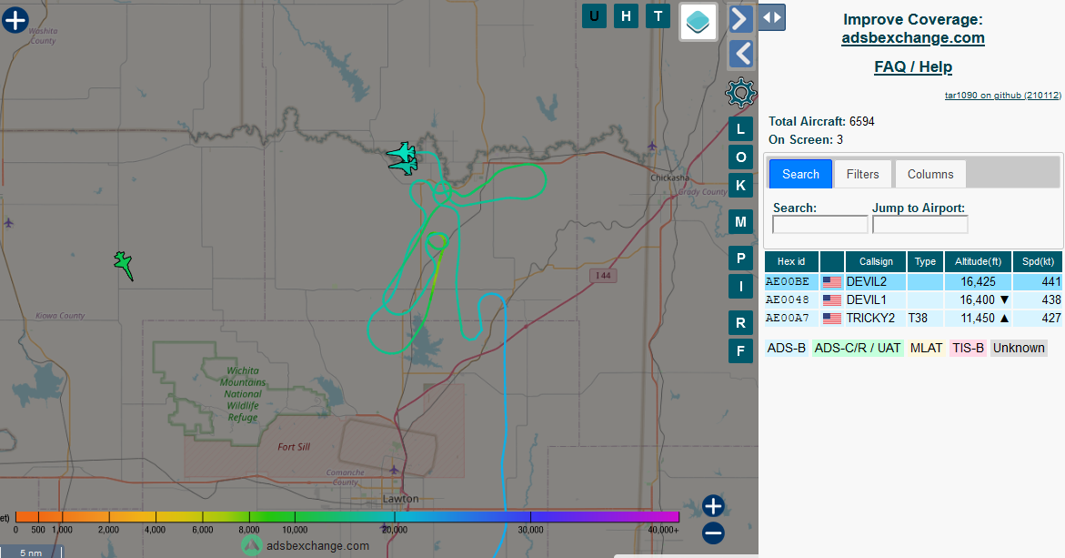Click the altitude value 11,450

coord(978,318)
